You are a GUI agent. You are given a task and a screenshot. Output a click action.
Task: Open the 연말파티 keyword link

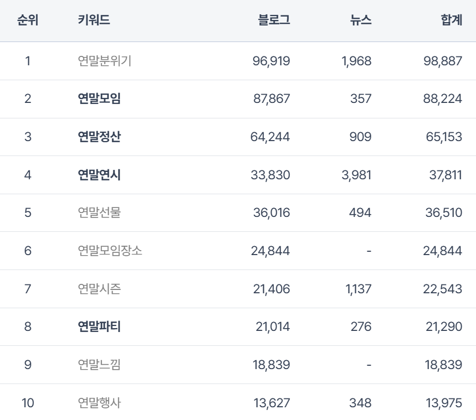click(x=99, y=326)
